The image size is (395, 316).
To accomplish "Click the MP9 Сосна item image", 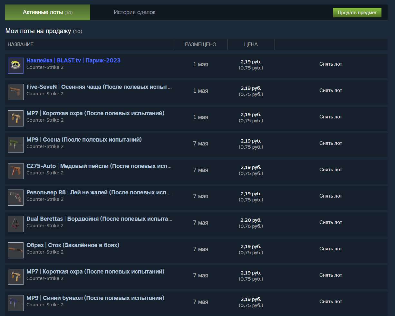I will pos(15,145).
